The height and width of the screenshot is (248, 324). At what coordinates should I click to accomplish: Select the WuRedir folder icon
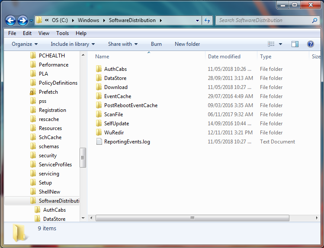99,133
